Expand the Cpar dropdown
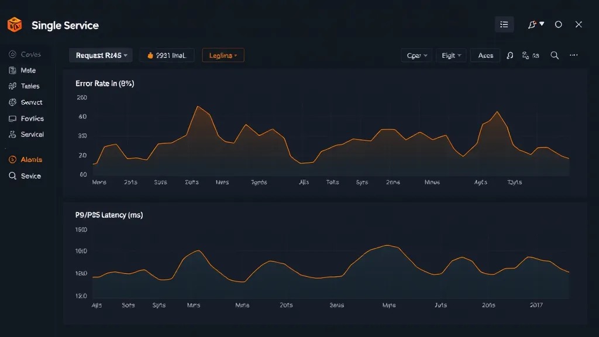 point(416,56)
